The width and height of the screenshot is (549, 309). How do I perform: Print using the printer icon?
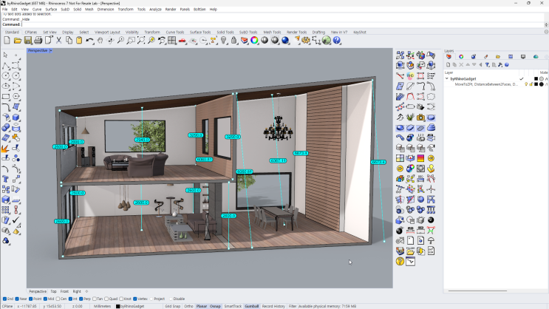[38, 41]
